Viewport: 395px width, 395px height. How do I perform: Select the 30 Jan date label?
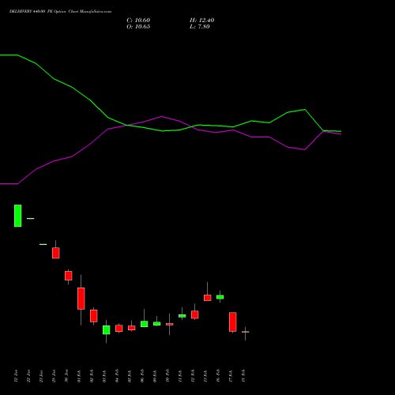[66, 376]
